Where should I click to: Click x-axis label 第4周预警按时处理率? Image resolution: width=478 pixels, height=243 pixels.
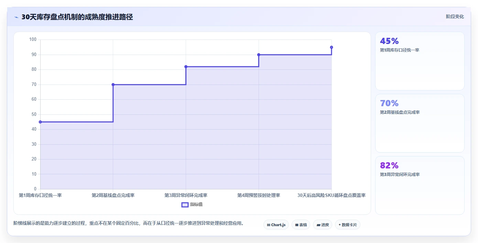point(259,195)
